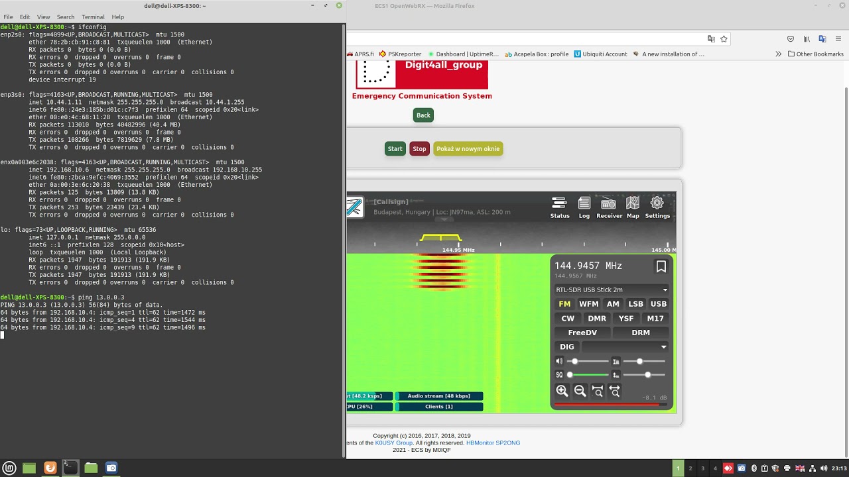This screenshot has width=849, height=477.
Task: Zoom in on the waterfall
Action: 562,391
